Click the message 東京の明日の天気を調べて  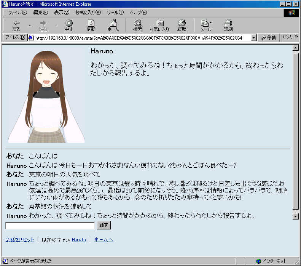click(x=65, y=175)
